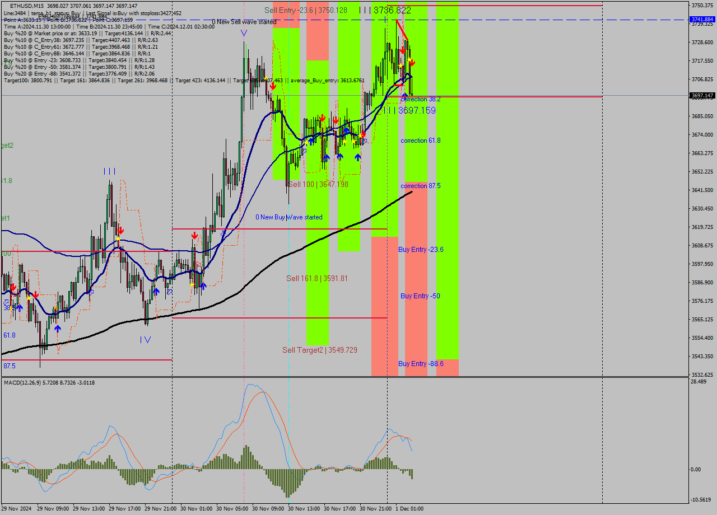
Task: Click the 3597.950 price axis value
Action: 702,264
